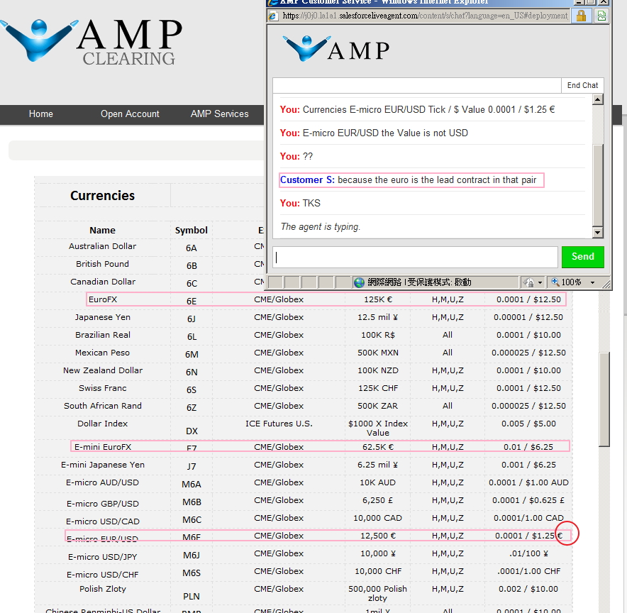Click the compatibility view icon in address bar

click(x=601, y=16)
